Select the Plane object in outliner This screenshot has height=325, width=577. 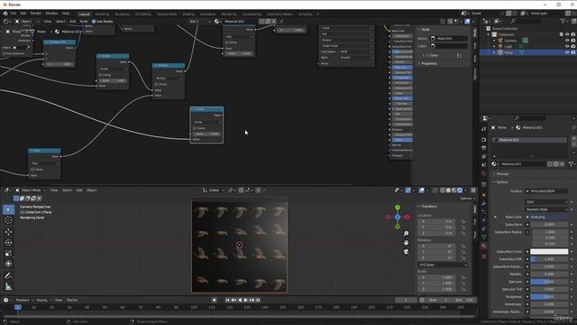pos(508,52)
